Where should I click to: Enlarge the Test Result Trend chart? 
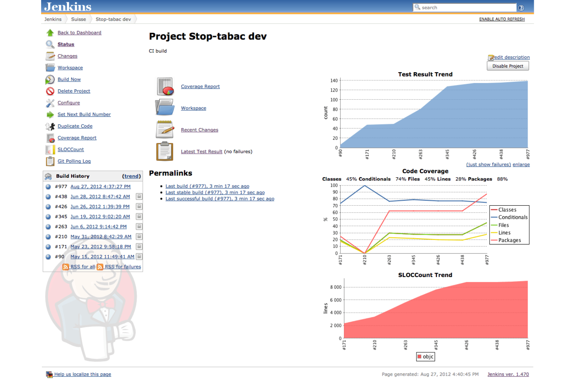[x=521, y=164]
